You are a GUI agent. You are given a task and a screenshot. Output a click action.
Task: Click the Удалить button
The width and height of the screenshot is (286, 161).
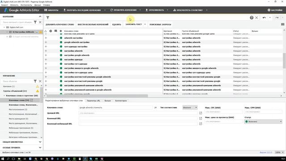(117, 24)
